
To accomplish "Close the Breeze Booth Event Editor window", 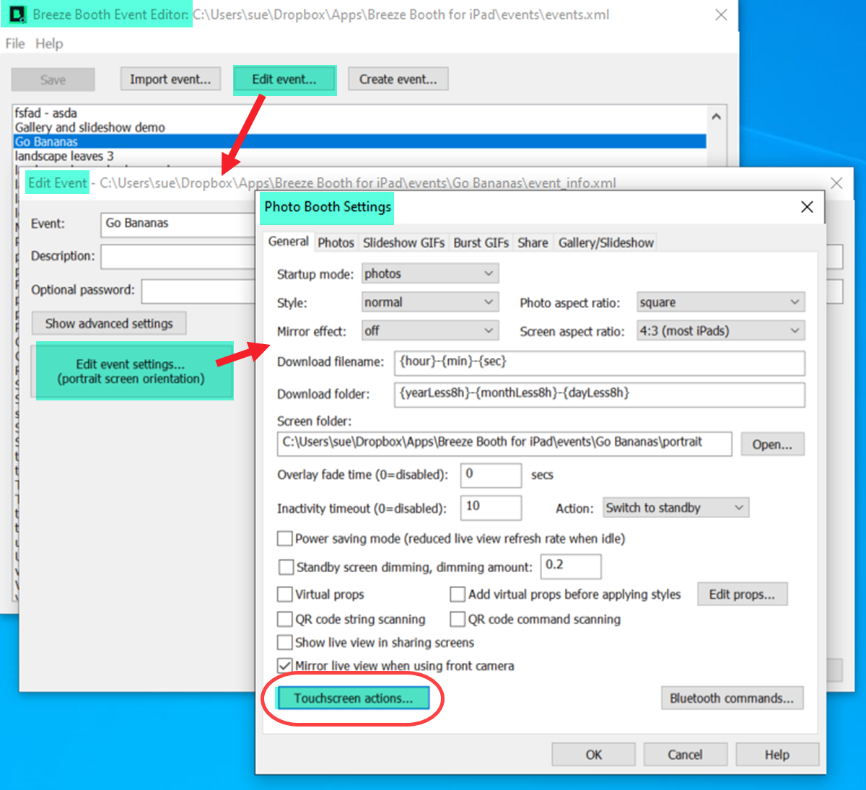I will point(721,14).
